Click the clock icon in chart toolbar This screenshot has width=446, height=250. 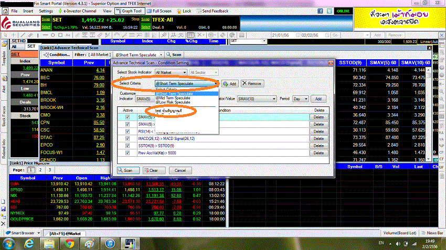(211, 35)
